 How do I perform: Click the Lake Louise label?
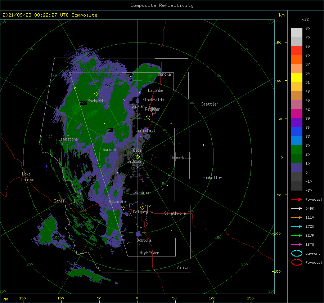point(28,177)
